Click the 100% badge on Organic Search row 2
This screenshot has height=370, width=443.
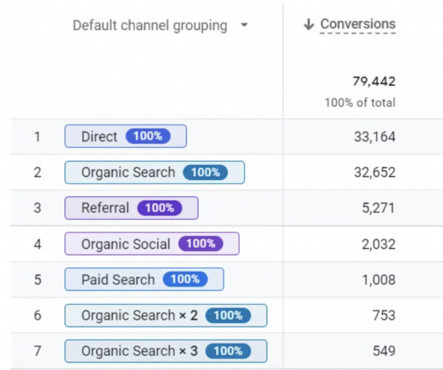point(206,172)
